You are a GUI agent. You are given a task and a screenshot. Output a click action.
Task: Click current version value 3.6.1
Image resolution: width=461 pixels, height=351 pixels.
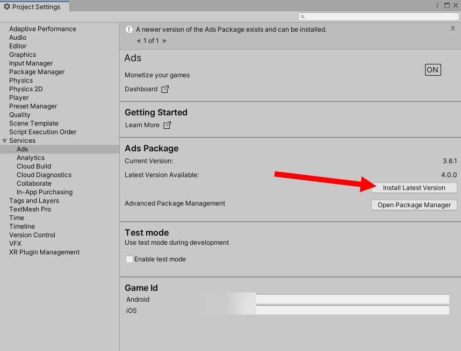tap(450, 161)
